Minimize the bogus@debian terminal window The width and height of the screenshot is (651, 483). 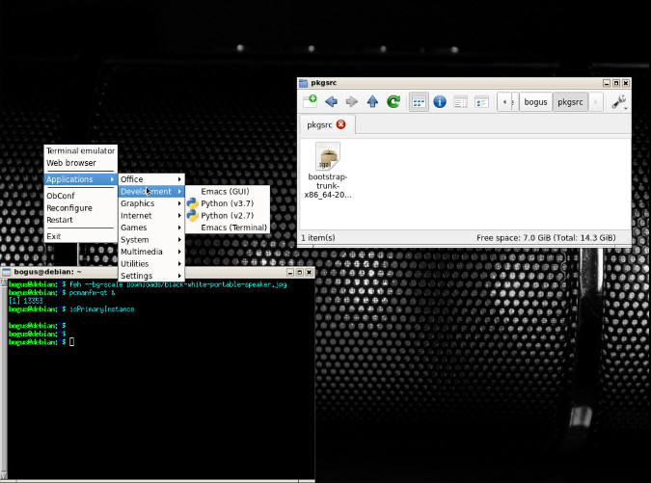(290, 272)
